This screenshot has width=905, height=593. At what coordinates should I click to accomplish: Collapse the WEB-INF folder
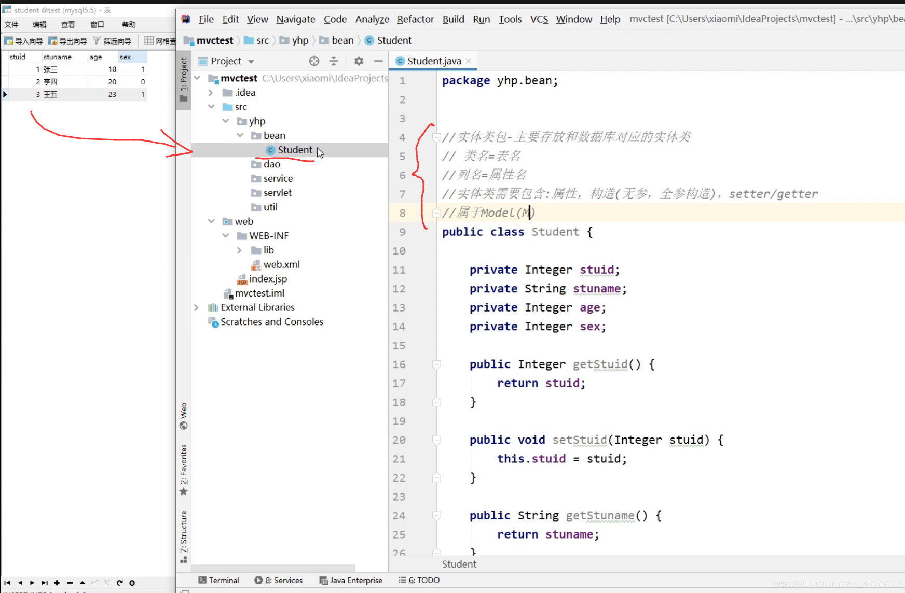226,236
